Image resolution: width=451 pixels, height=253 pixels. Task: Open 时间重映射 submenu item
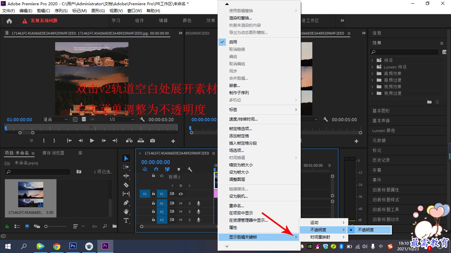point(323,237)
